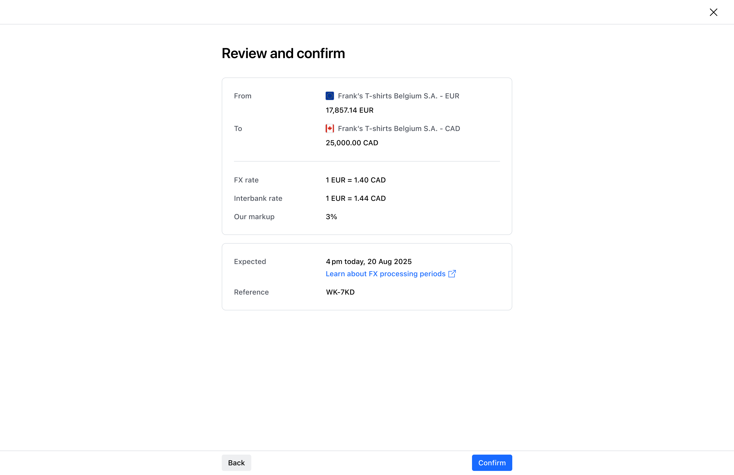The height and width of the screenshot is (475, 734).
Task: Click the Reference label
Action: click(251, 292)
